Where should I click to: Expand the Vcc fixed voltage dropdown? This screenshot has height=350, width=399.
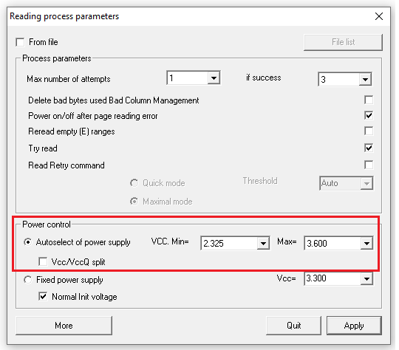(366, 279)
